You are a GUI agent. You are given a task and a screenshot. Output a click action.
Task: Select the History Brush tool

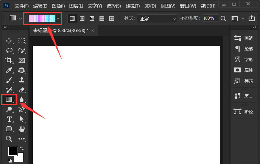pos(9,90)
